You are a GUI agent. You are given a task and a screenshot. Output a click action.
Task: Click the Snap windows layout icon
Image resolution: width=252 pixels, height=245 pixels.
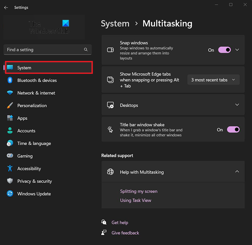(x=111, y=50)
